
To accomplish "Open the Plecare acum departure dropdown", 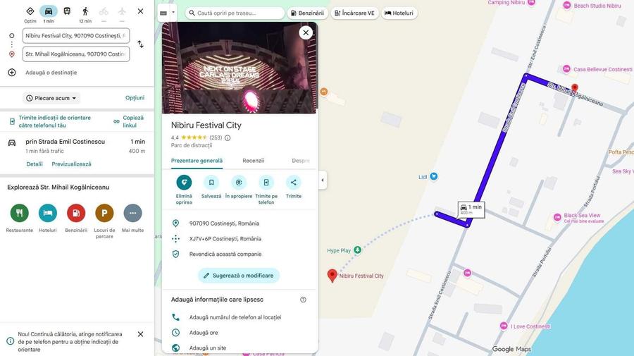I will point(51,98).
